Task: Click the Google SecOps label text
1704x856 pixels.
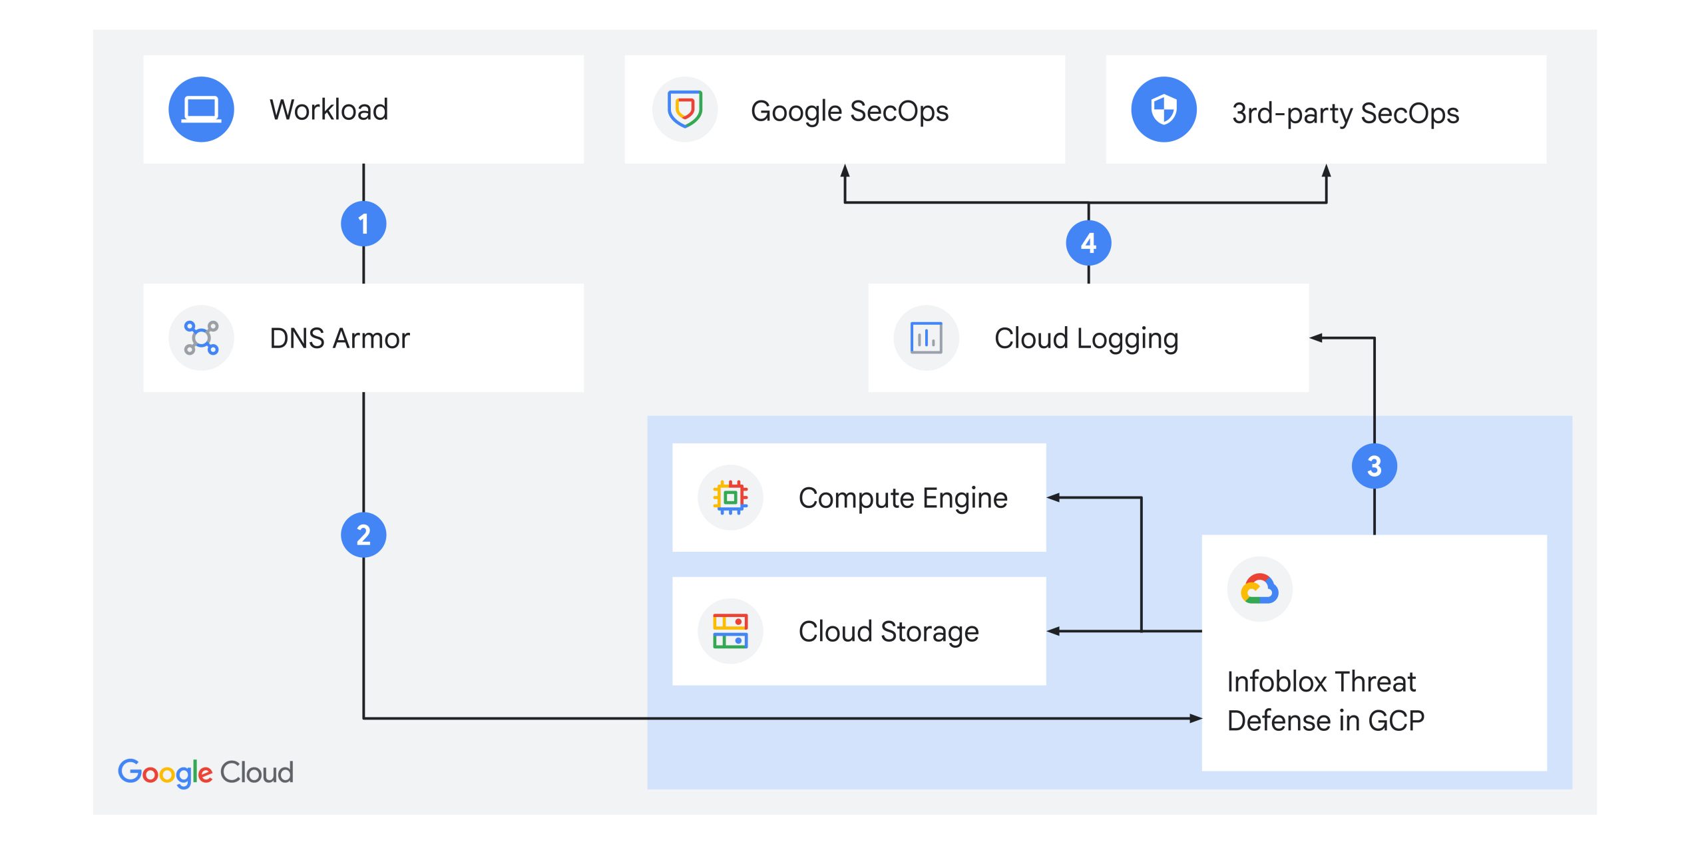Action: pos(849,111)
